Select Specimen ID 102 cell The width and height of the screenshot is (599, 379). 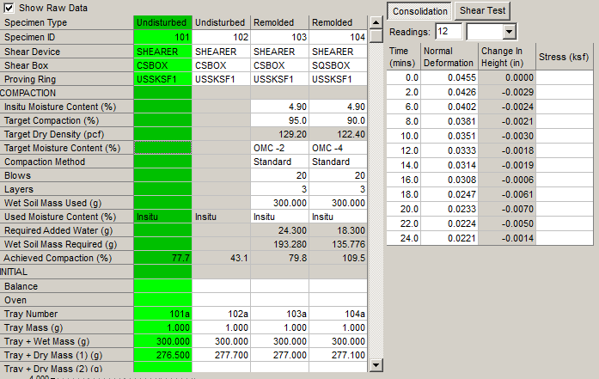pos(222,38)
